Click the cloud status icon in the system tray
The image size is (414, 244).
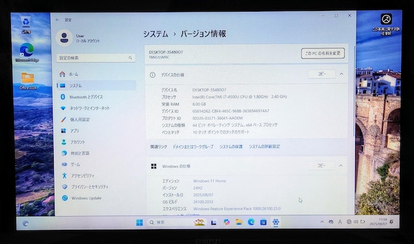pyautogui.click(x=331, y=222)
